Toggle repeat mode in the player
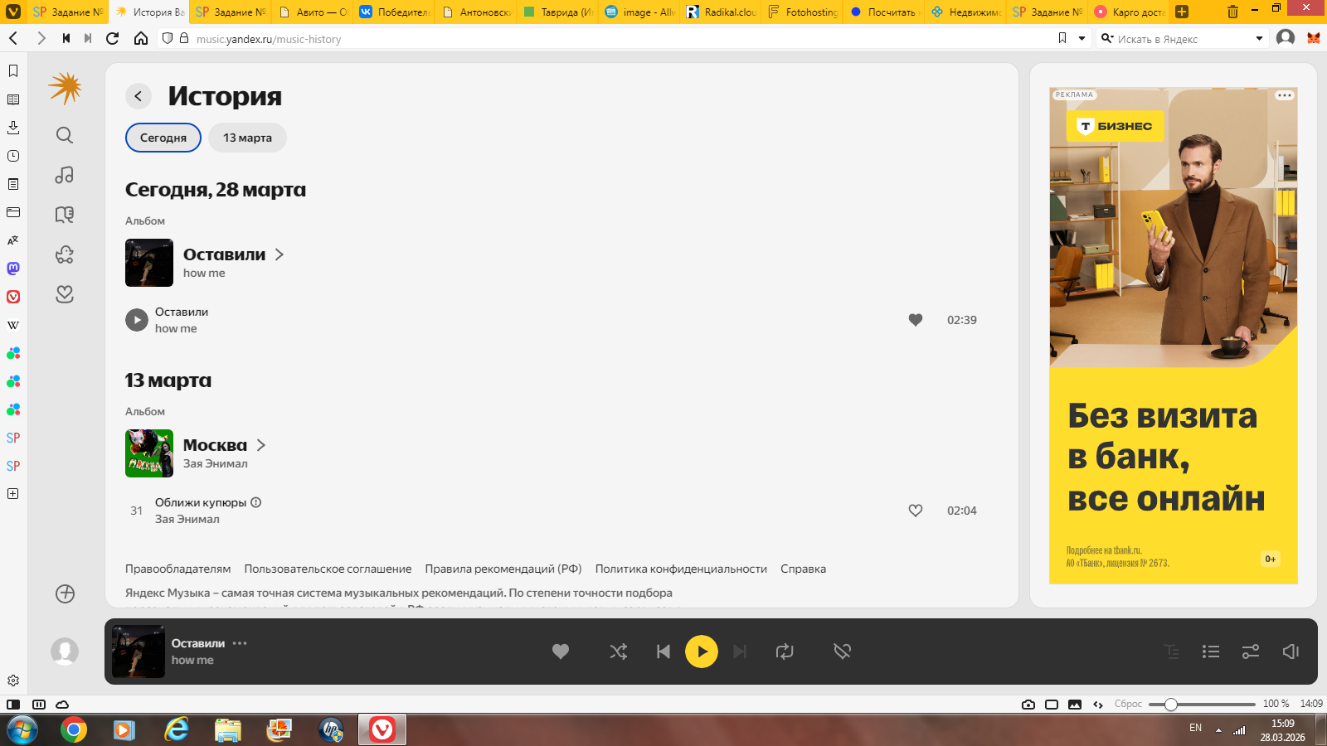The height and width of the screenshot is (746, 1327). click(x=785, y=652)
